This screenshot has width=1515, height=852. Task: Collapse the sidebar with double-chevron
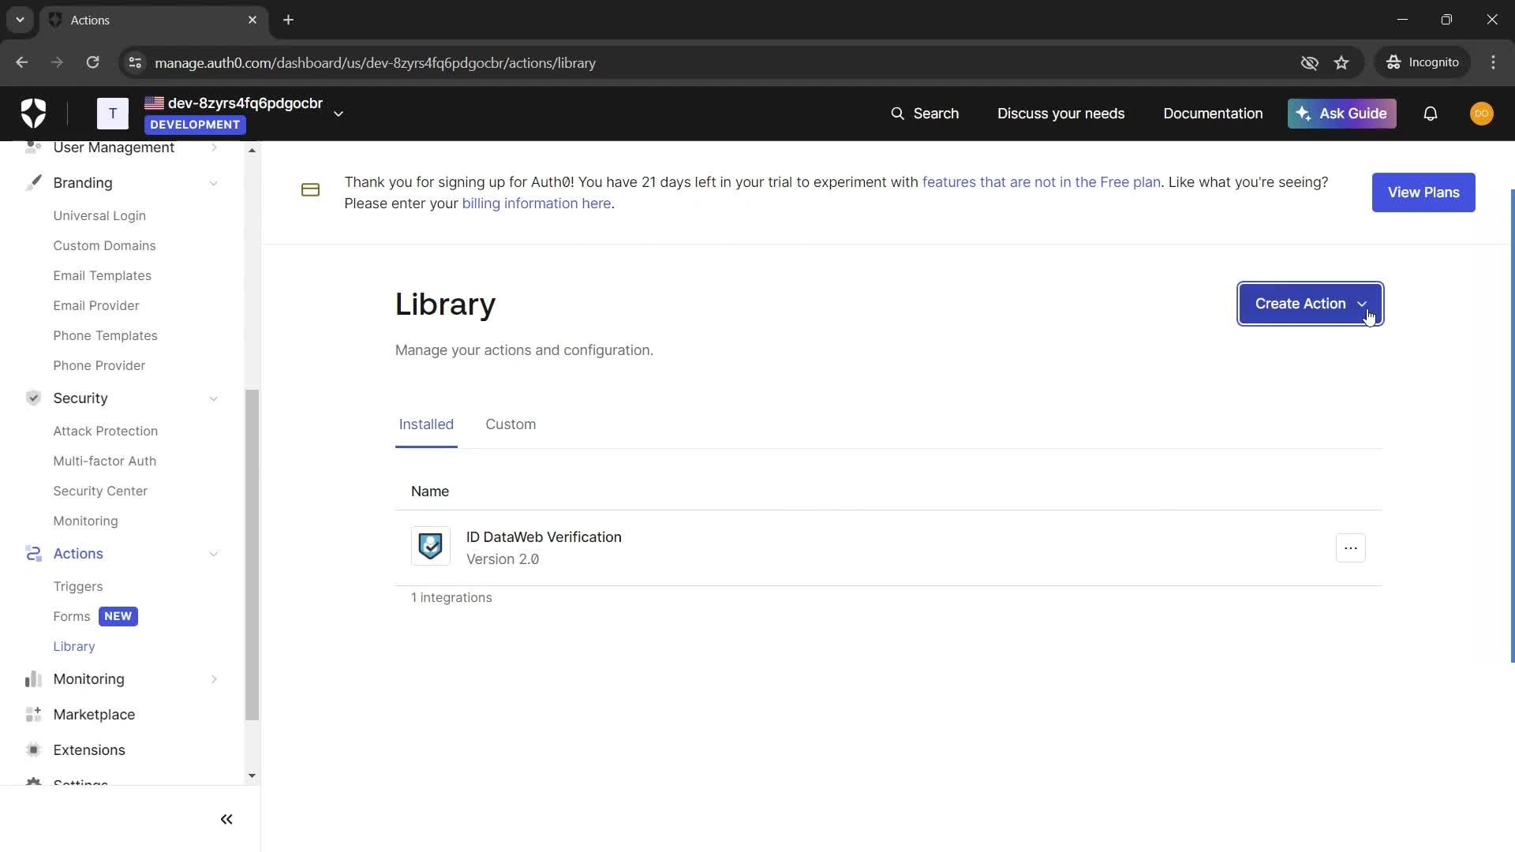(226, 820)
